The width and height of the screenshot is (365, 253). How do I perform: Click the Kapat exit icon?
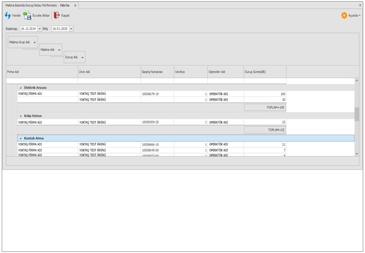(x=57, y=16)
